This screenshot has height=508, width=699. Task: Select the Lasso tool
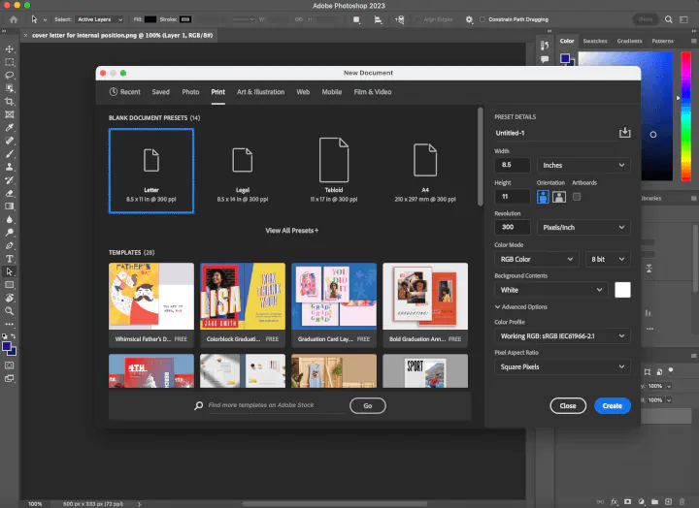(10, 76)
